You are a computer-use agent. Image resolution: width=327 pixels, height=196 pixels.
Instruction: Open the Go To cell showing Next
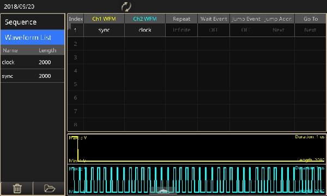pyautogui.click(x=310, y=30)
